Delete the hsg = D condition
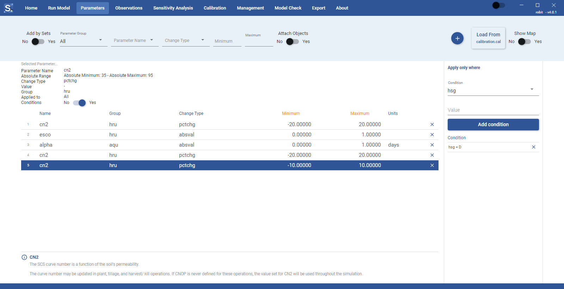Screen dimensions: 564x289 (x=534, y=147)
